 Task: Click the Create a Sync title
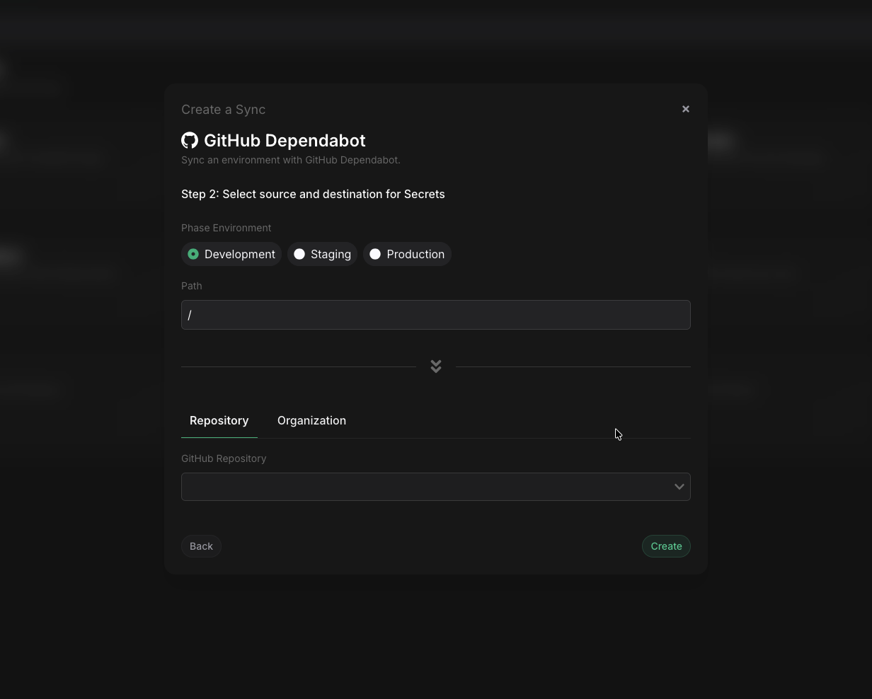[223, 110]
